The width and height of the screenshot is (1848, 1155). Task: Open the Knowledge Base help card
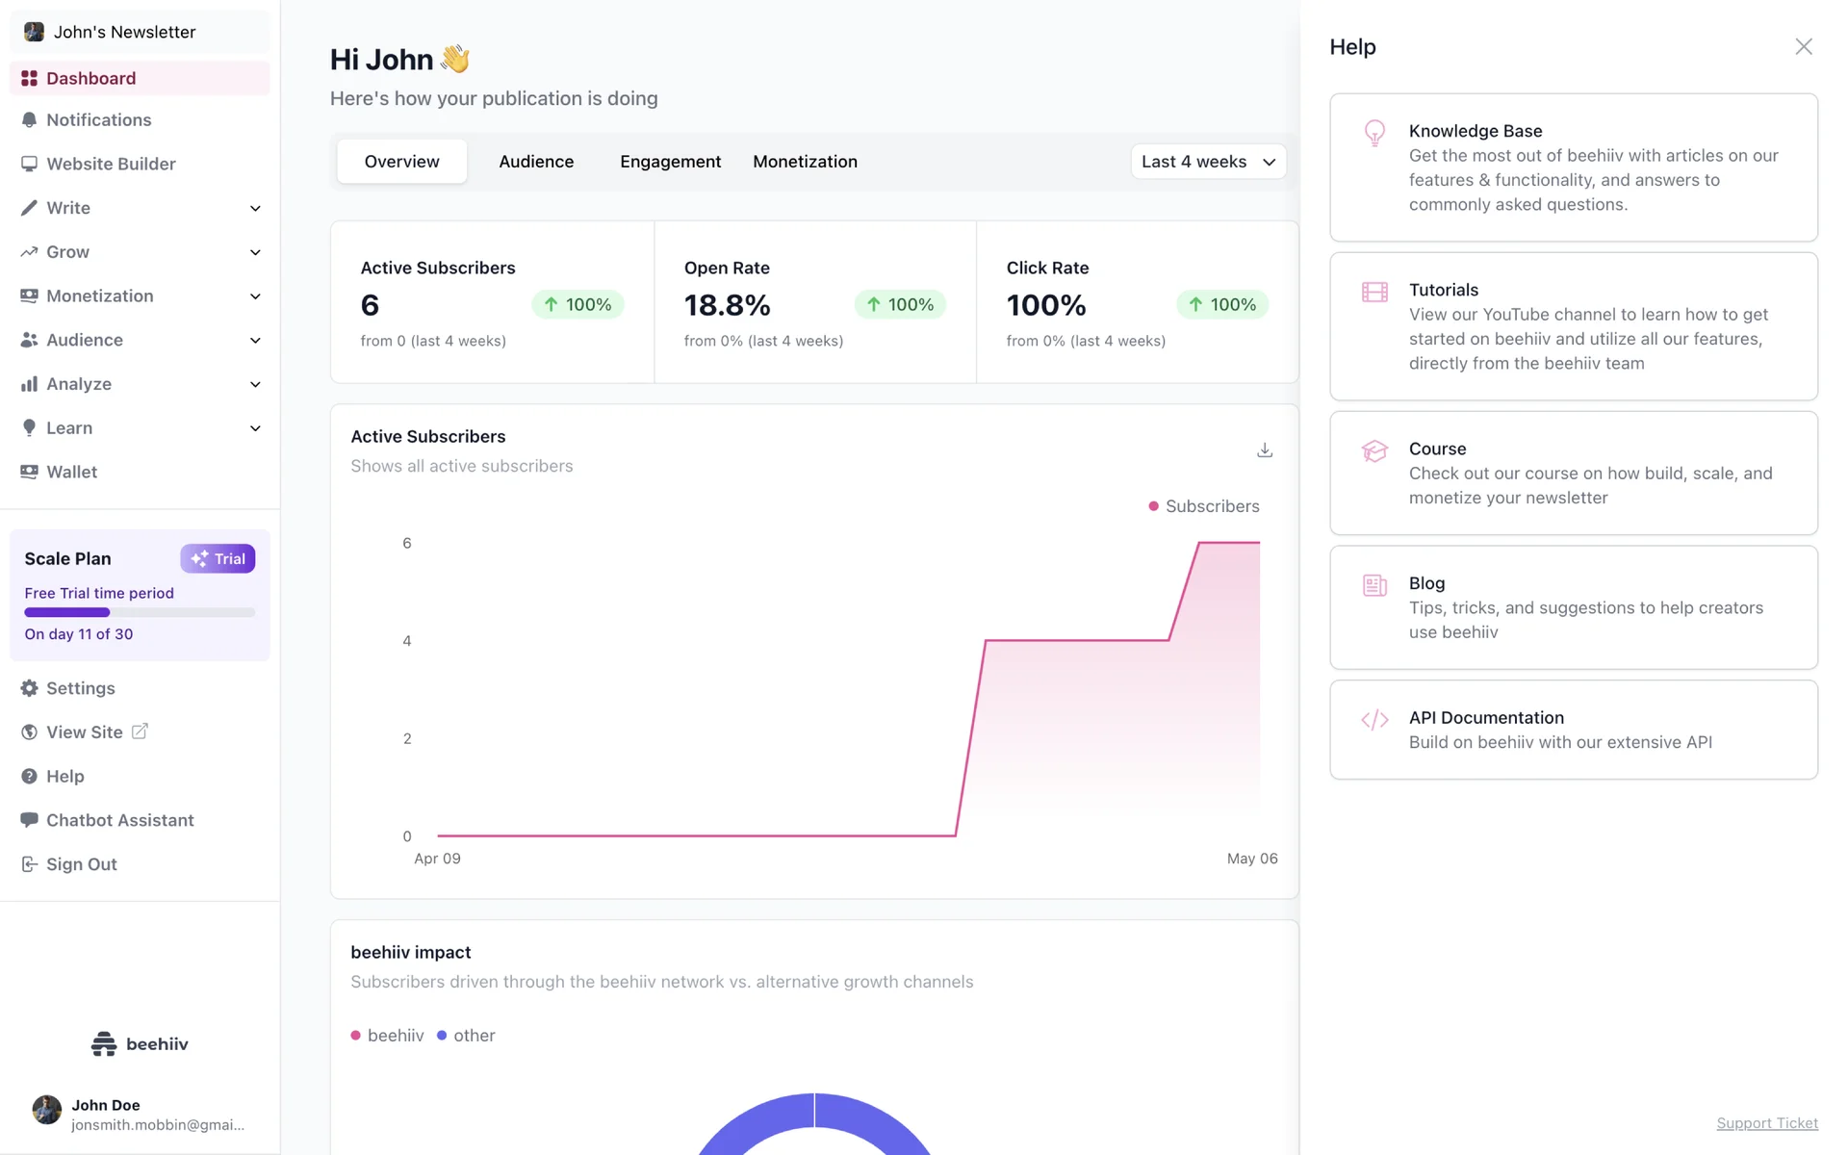[x=1573, y=167]
